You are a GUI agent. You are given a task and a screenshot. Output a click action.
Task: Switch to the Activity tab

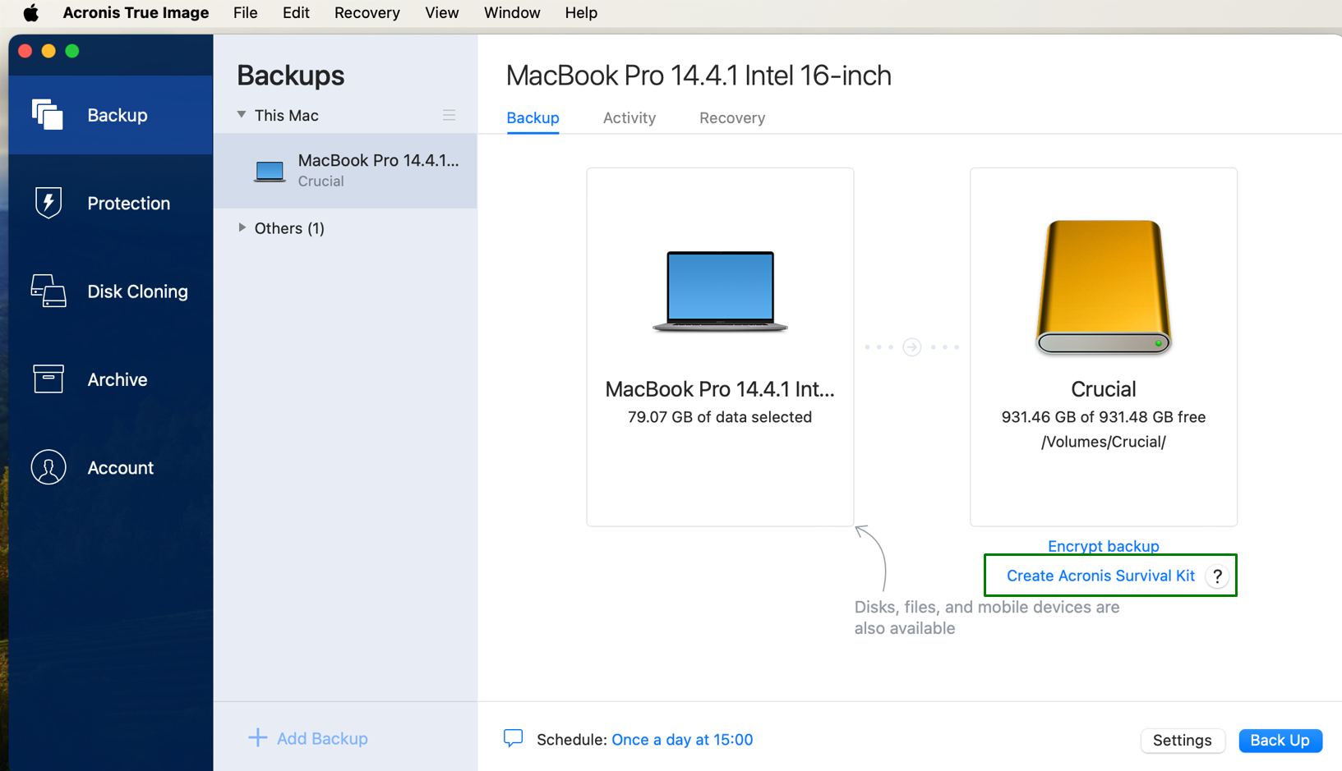tap(629, 117)
